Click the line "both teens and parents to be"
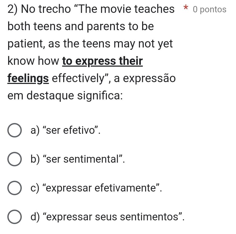The height and width of the screenshot is (234, 236). tap(81, 27)
